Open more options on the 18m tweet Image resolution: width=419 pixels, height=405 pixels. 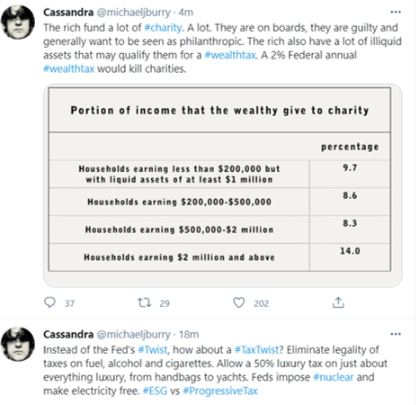396,334
